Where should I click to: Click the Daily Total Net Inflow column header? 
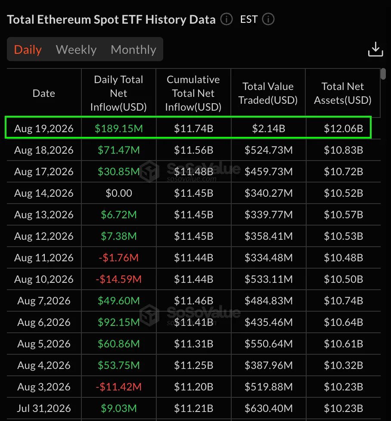118,93
